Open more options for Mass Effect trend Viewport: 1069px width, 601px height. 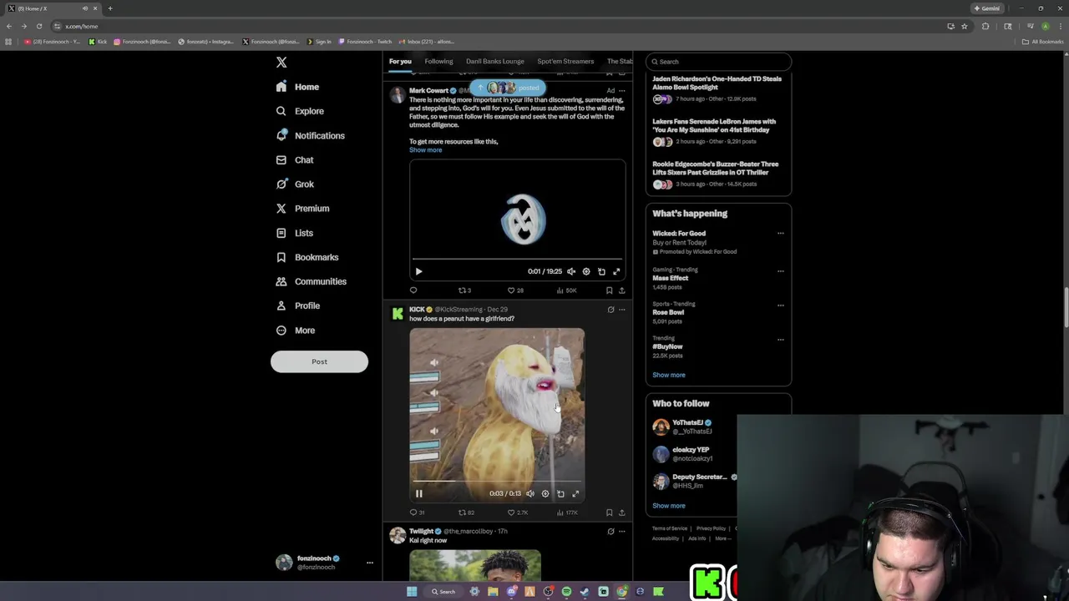click(x=781, y=271)
